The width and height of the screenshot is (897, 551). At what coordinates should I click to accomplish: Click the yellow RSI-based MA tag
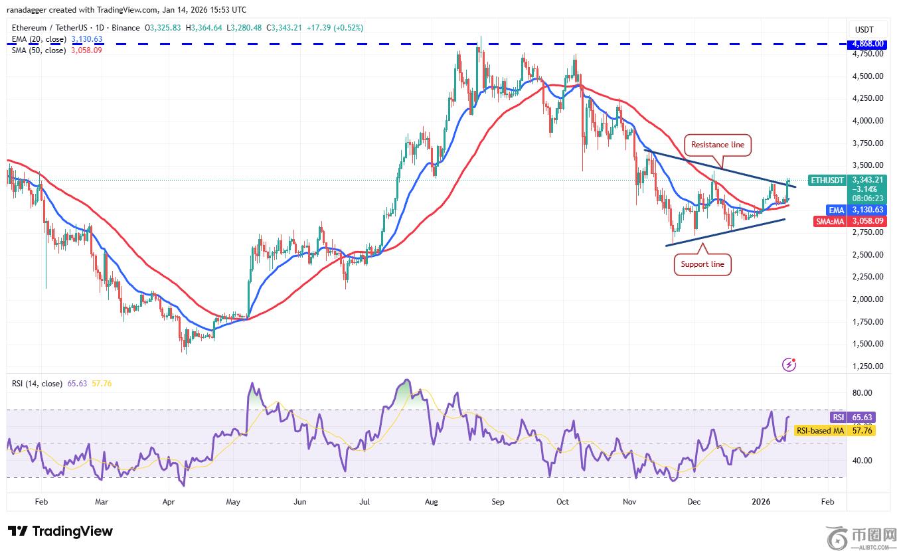click(x=819, y=431)
